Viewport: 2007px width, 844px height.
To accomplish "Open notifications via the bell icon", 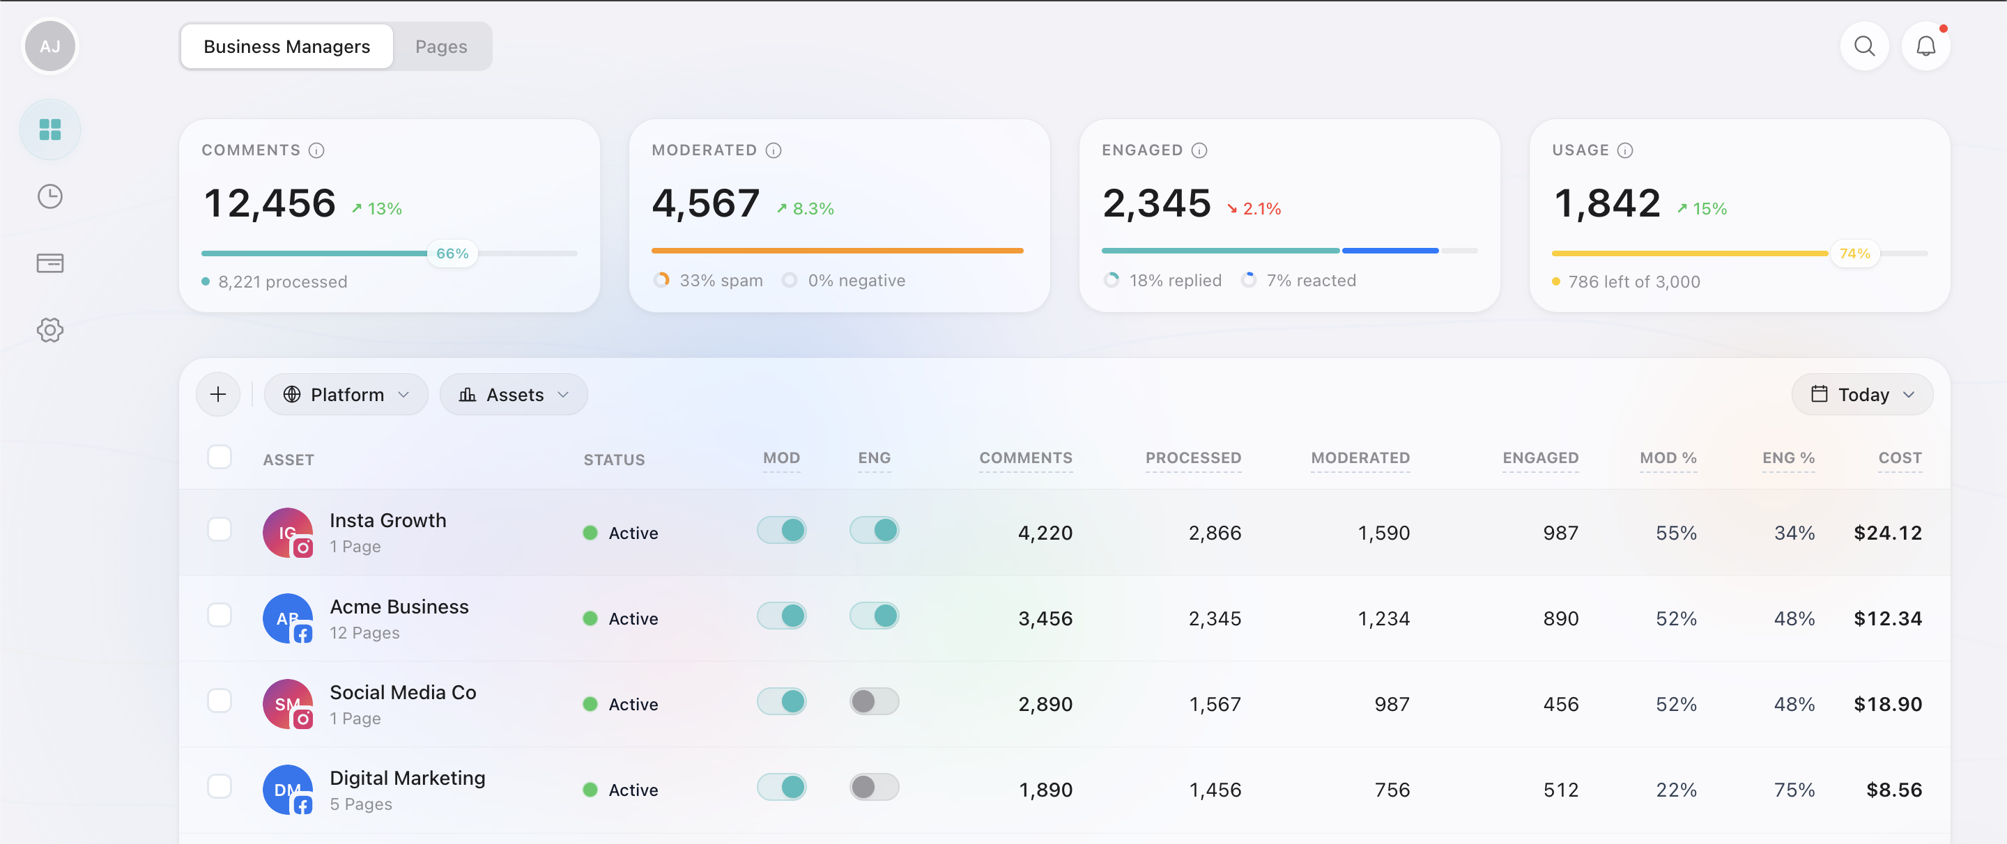I will [x=1926, y=46].
